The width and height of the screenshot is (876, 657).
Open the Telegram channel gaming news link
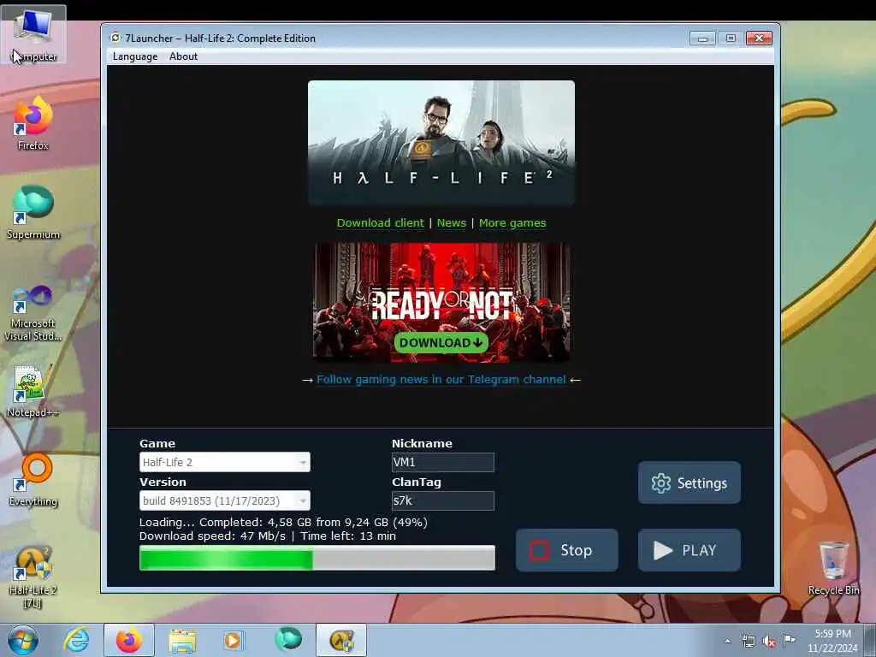[x=441, y=380]
